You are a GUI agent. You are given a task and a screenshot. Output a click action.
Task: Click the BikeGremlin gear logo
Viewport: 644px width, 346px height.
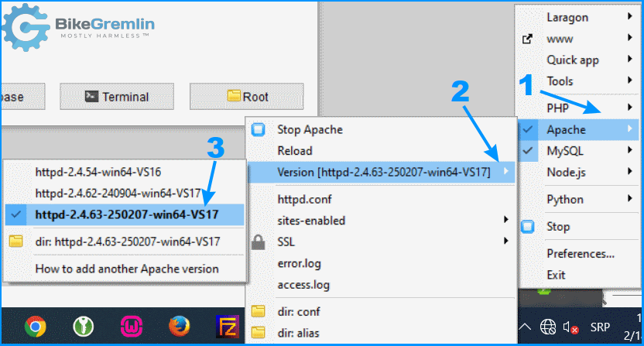pos(26,27)
